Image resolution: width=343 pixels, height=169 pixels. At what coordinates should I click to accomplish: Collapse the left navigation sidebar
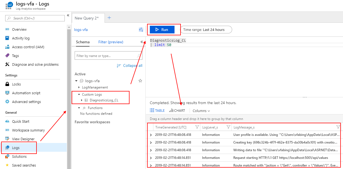[68, 16]
